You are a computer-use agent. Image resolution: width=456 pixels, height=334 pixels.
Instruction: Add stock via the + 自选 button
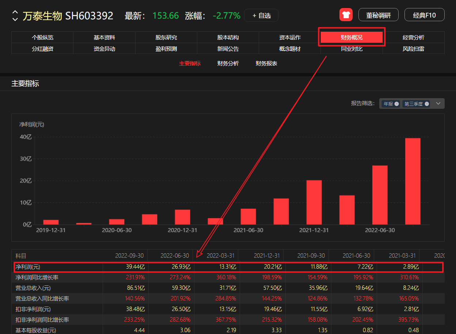coord(261,15)
